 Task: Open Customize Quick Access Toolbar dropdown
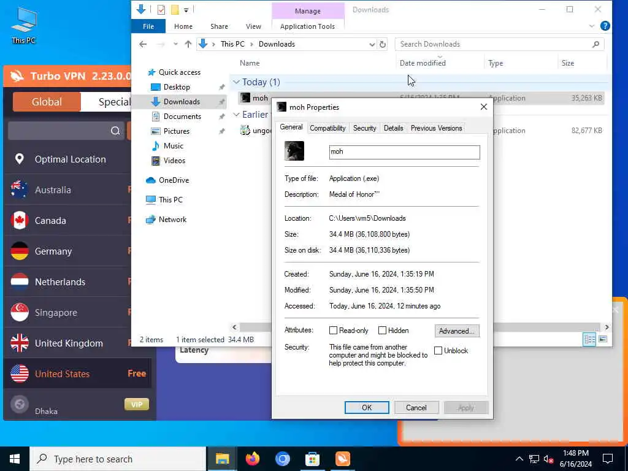coord(186,10)
